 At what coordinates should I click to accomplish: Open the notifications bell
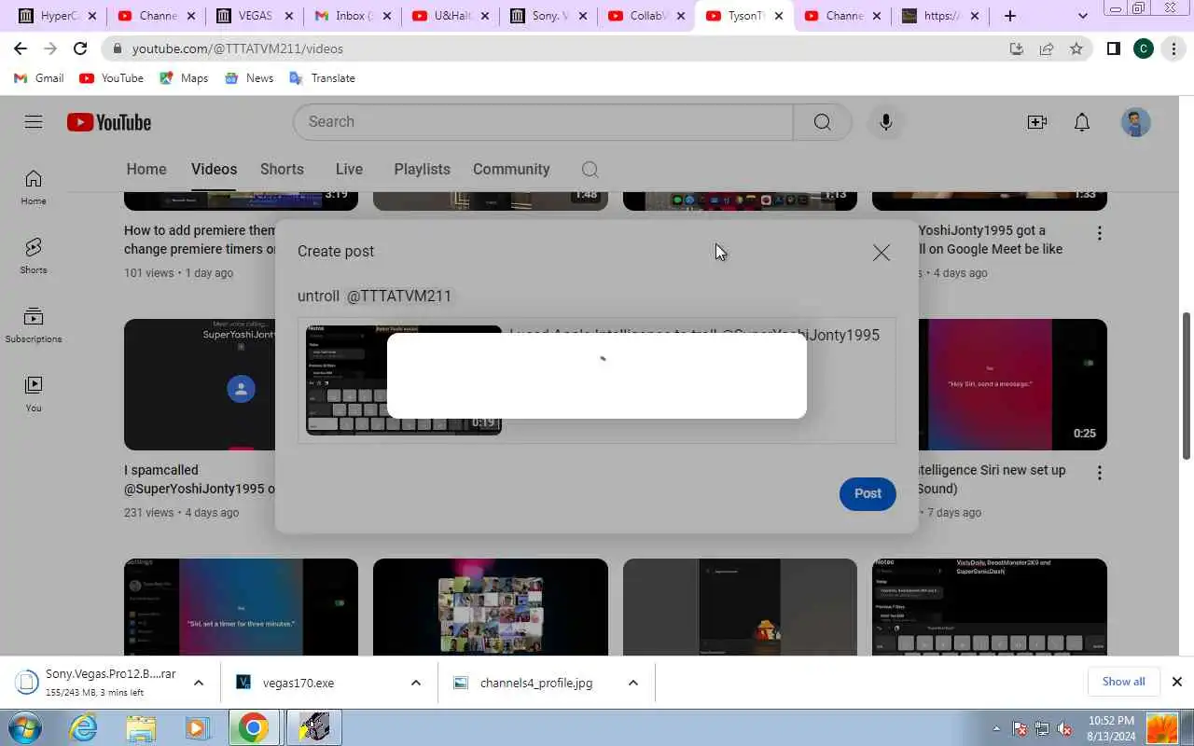[x=1082, y=122]
